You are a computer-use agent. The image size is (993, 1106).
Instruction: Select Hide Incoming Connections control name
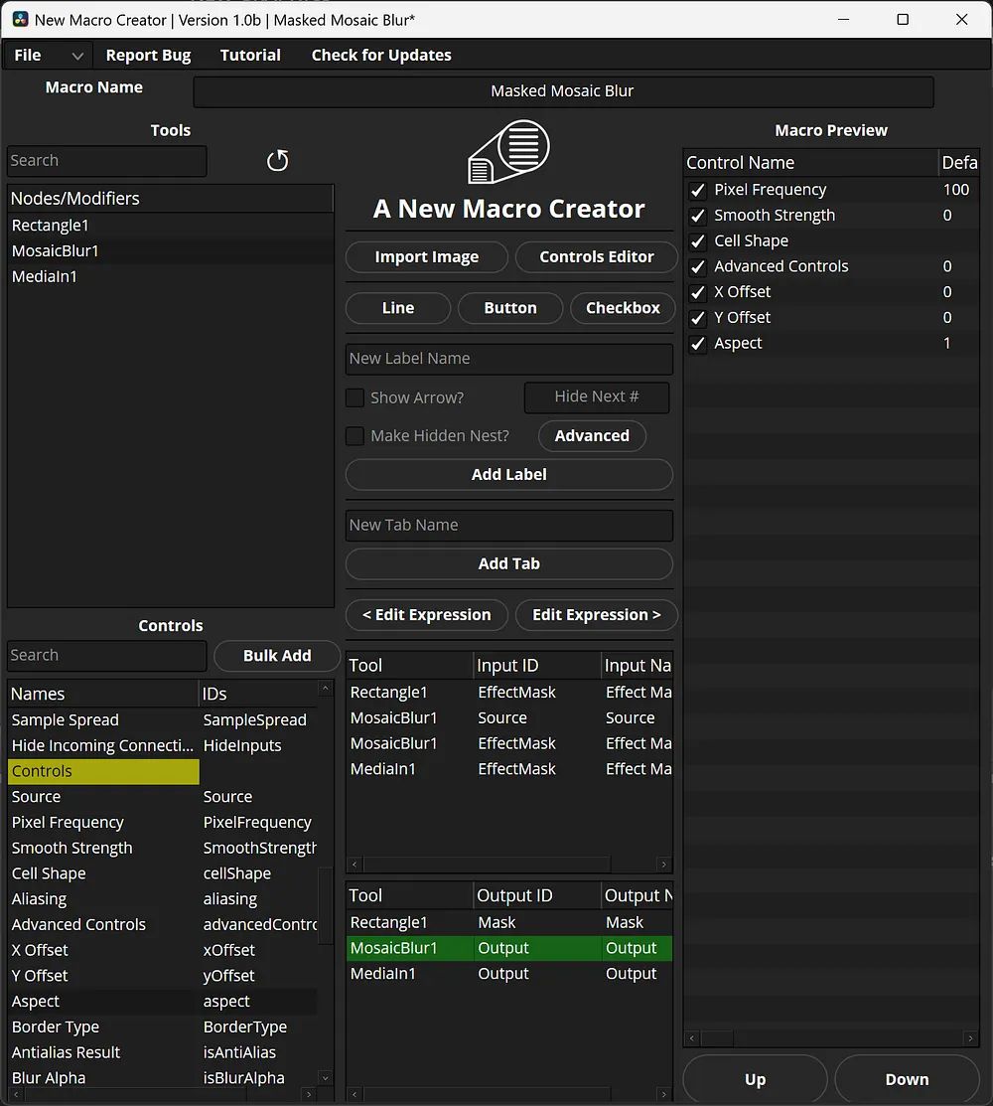point(102,745)
